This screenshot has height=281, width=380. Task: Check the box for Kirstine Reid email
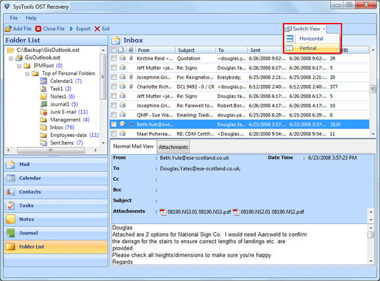(x=114, y=59)
